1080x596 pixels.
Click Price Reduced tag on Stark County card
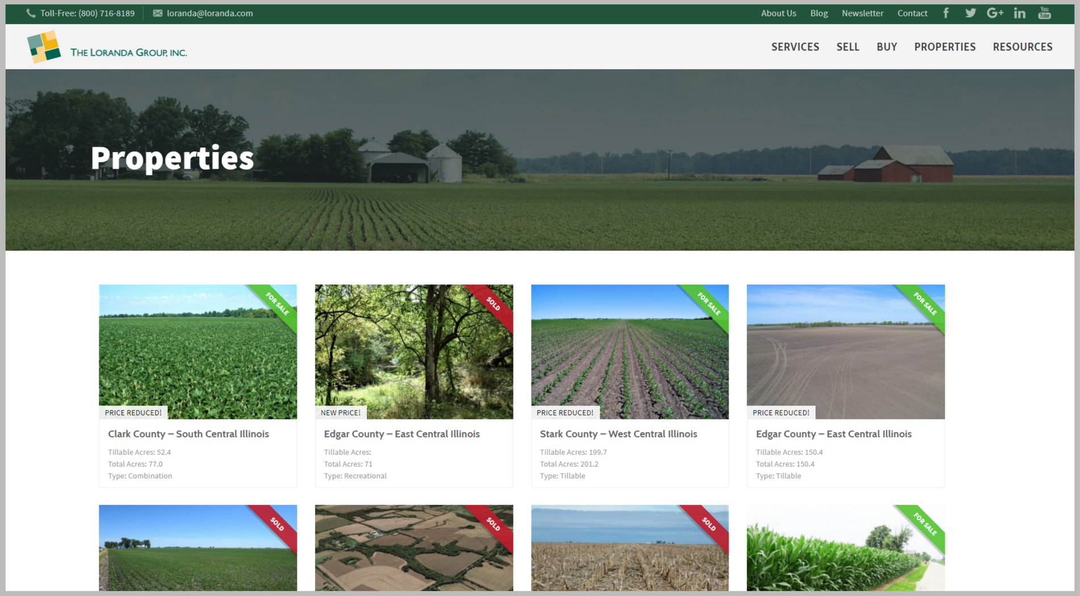tap(565, 413)
